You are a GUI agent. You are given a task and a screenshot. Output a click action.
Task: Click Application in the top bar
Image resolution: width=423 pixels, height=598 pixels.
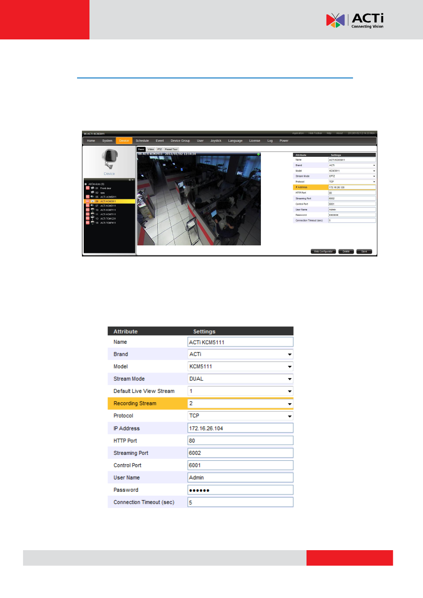pos(298,133)
